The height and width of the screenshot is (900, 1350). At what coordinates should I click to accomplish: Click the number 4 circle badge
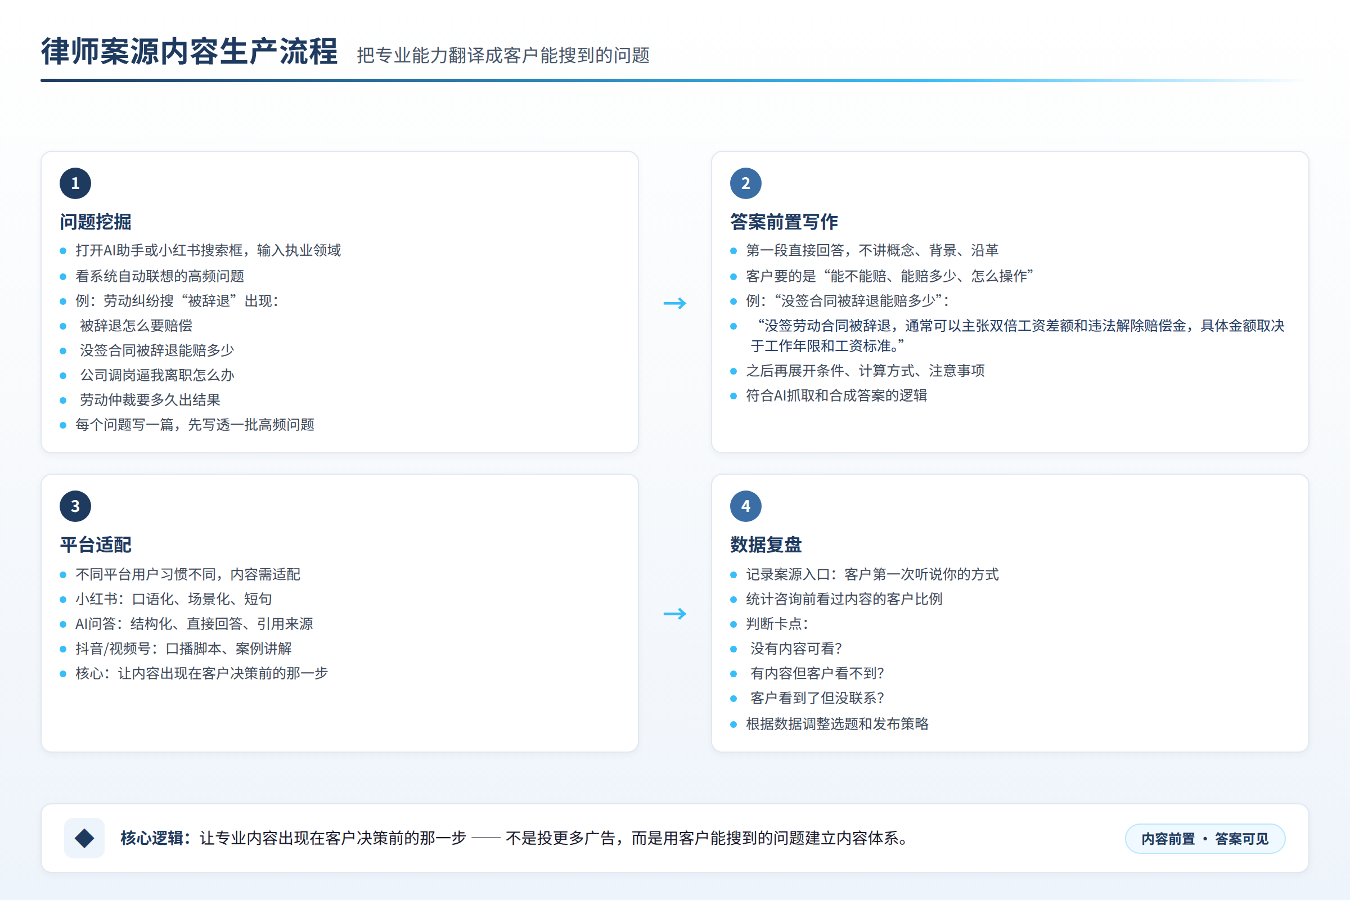(x=746, y=506)
